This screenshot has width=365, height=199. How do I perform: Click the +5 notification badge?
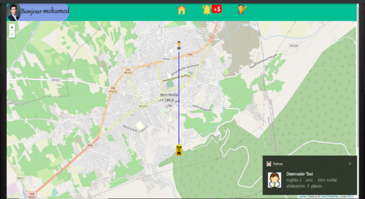(x=217, y=9)
